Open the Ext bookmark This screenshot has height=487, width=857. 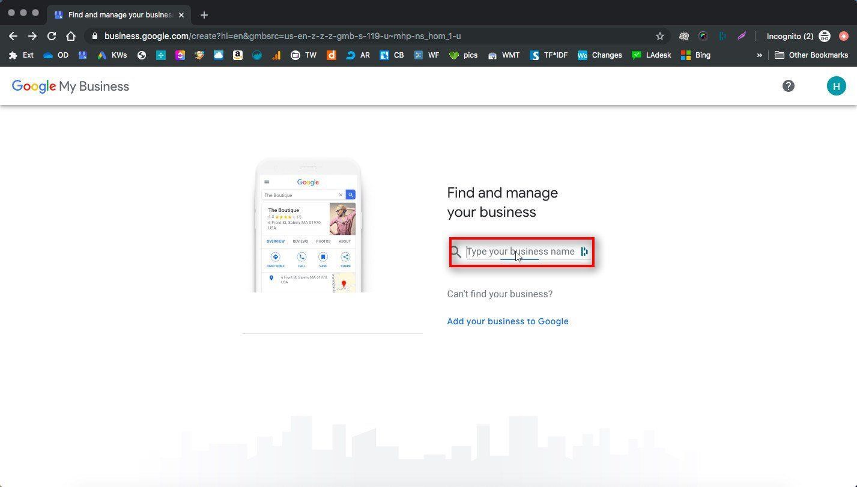(x=21, y=55)
